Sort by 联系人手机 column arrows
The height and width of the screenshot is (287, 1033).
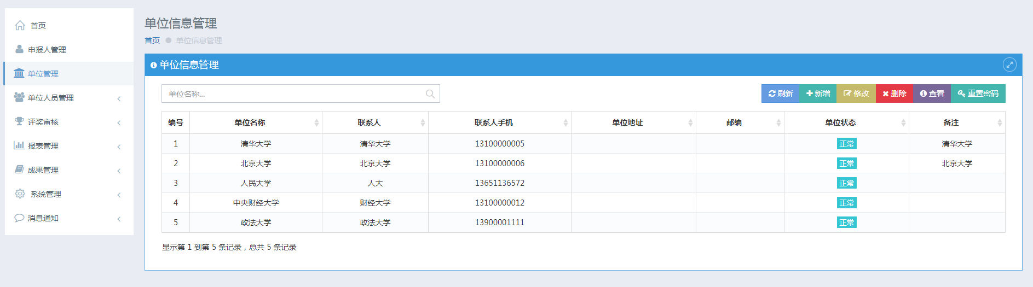coord(565,123)
